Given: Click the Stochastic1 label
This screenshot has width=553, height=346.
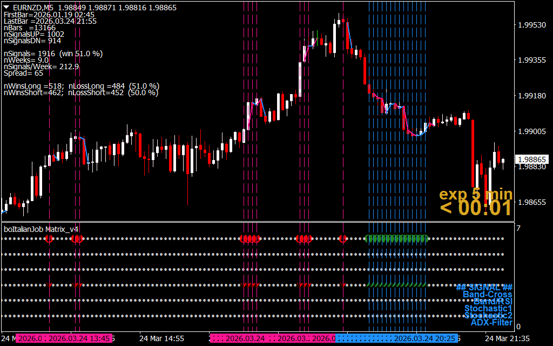Looking at the screenshot, I should [x=488, y=309].
